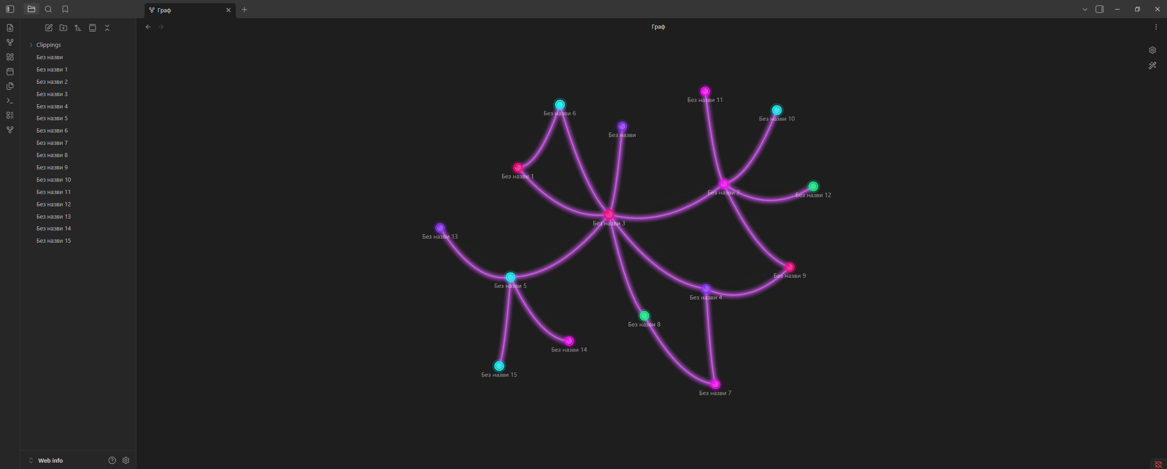Viewport: 1167px width, 469px height.
Task: Toggle the right sidebar panel icon
Action: [1100, 9]
